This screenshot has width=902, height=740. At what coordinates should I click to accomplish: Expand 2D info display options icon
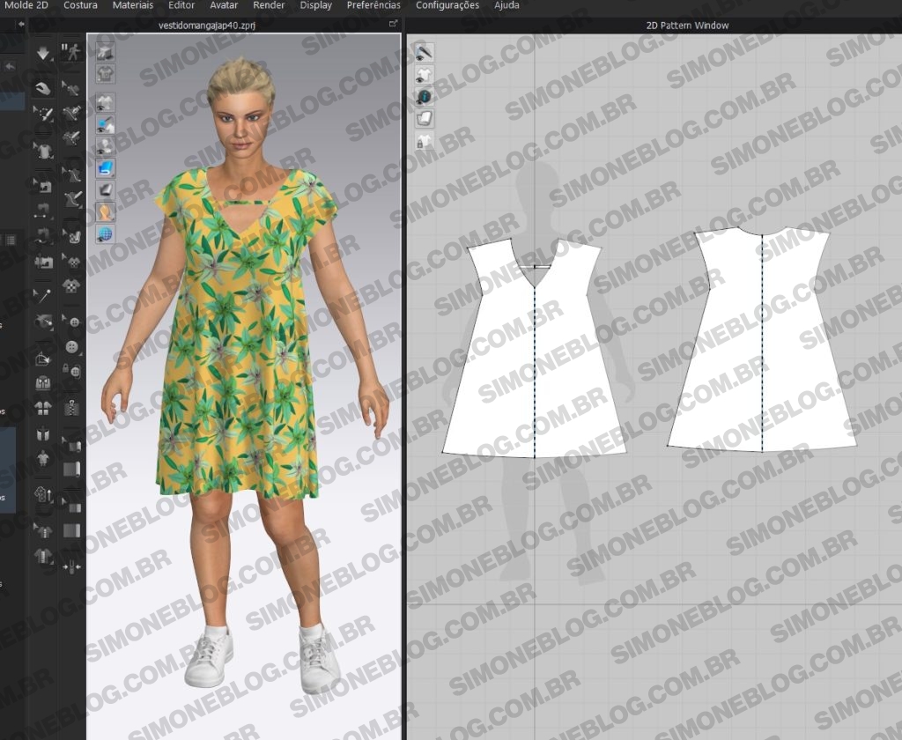point(424,96)
